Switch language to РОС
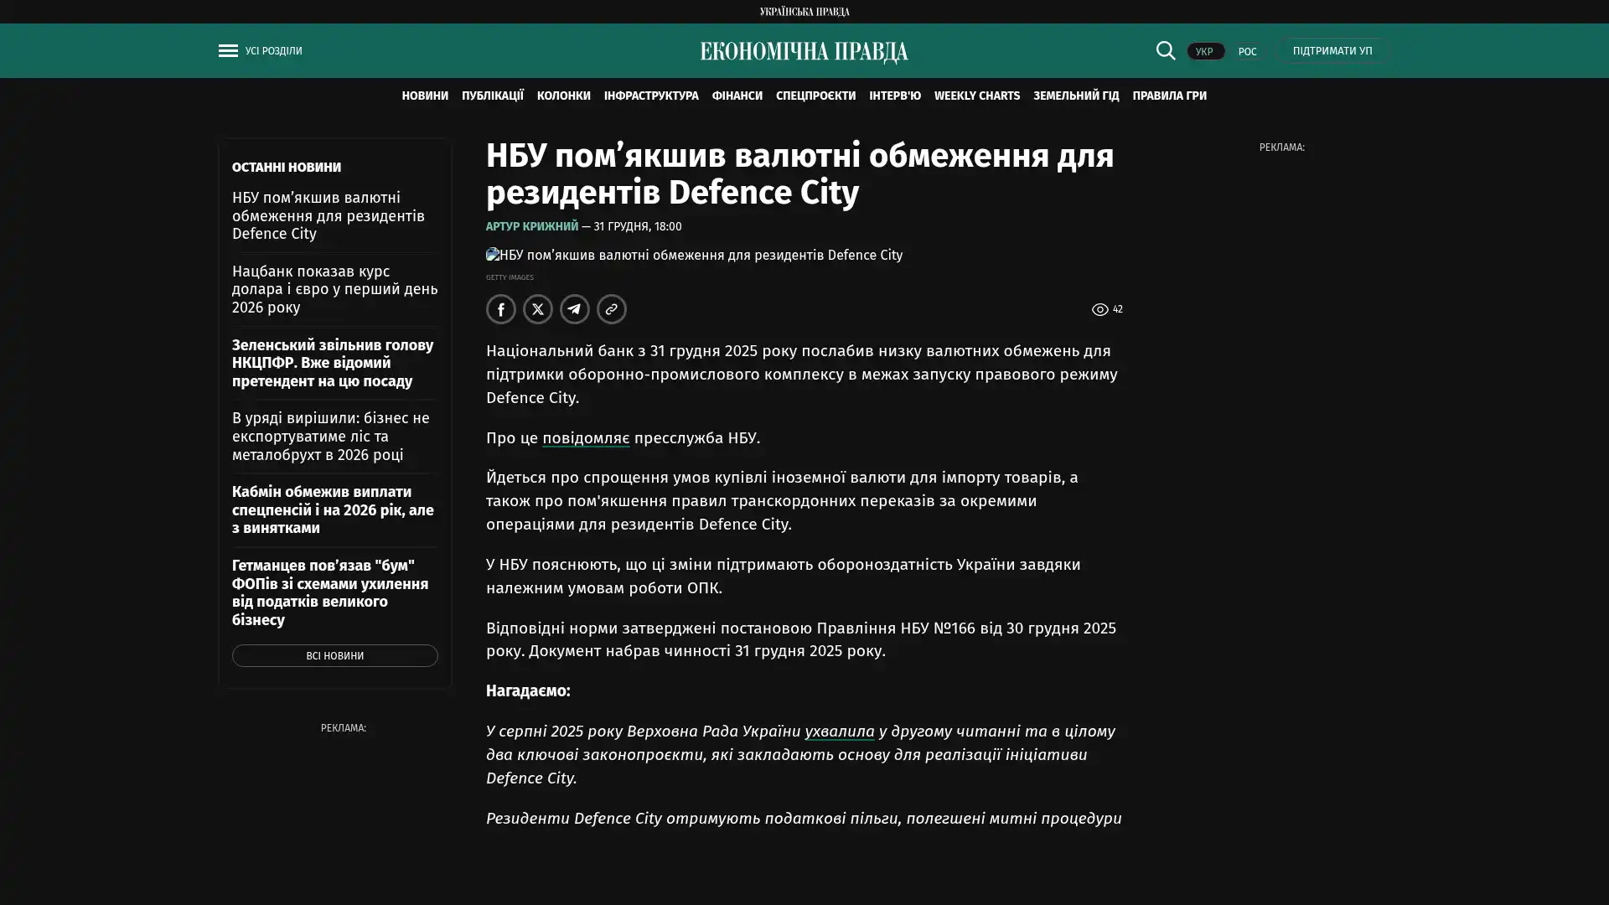 [1247, 51]
